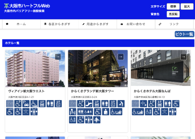Click the 大阪市ハートフルWeb site logo

tap(27, 6)
